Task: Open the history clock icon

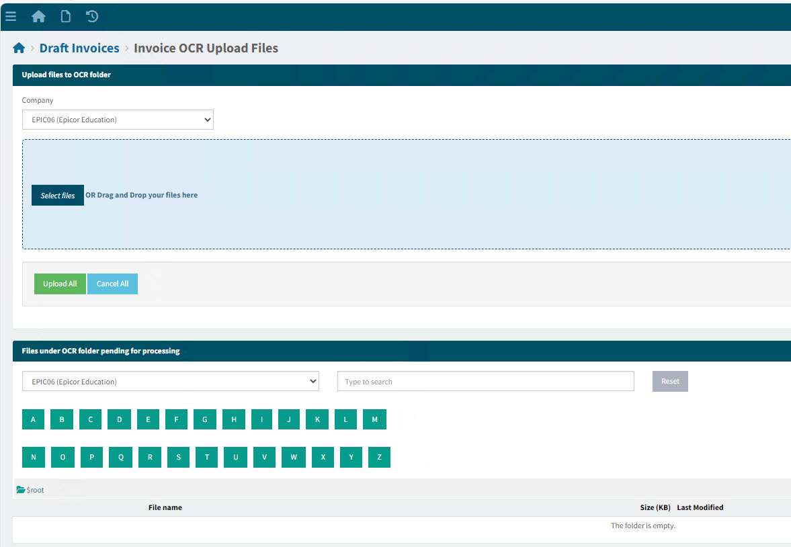Action: click(92, 16)
